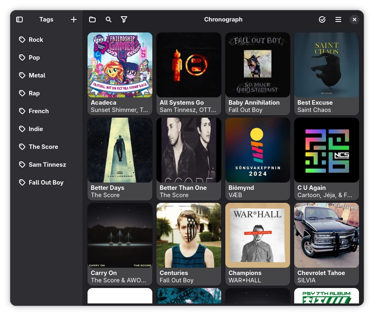The height and width of the screenshot is (316, 374).
Task: Open the Carry On cover art
Action: (x=120, y=235)
